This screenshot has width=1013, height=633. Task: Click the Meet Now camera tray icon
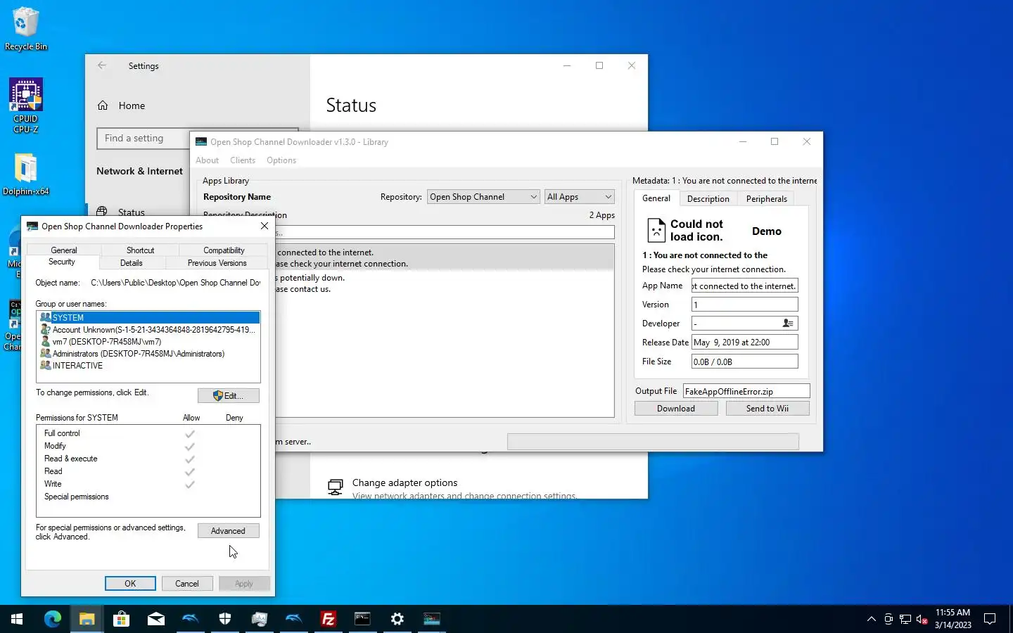[888, 619]
